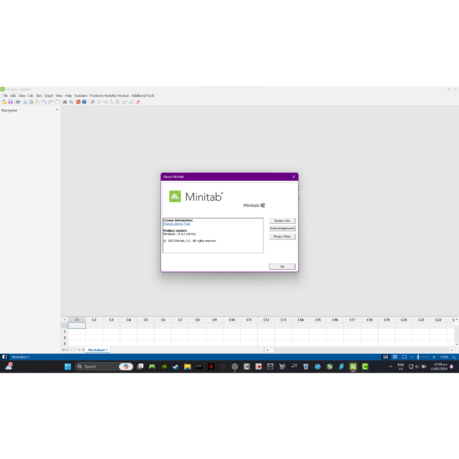Click the Change License Type link
The width and height of the screenshot is (459, 459).
pyautogui.click(x=177, y=224)
